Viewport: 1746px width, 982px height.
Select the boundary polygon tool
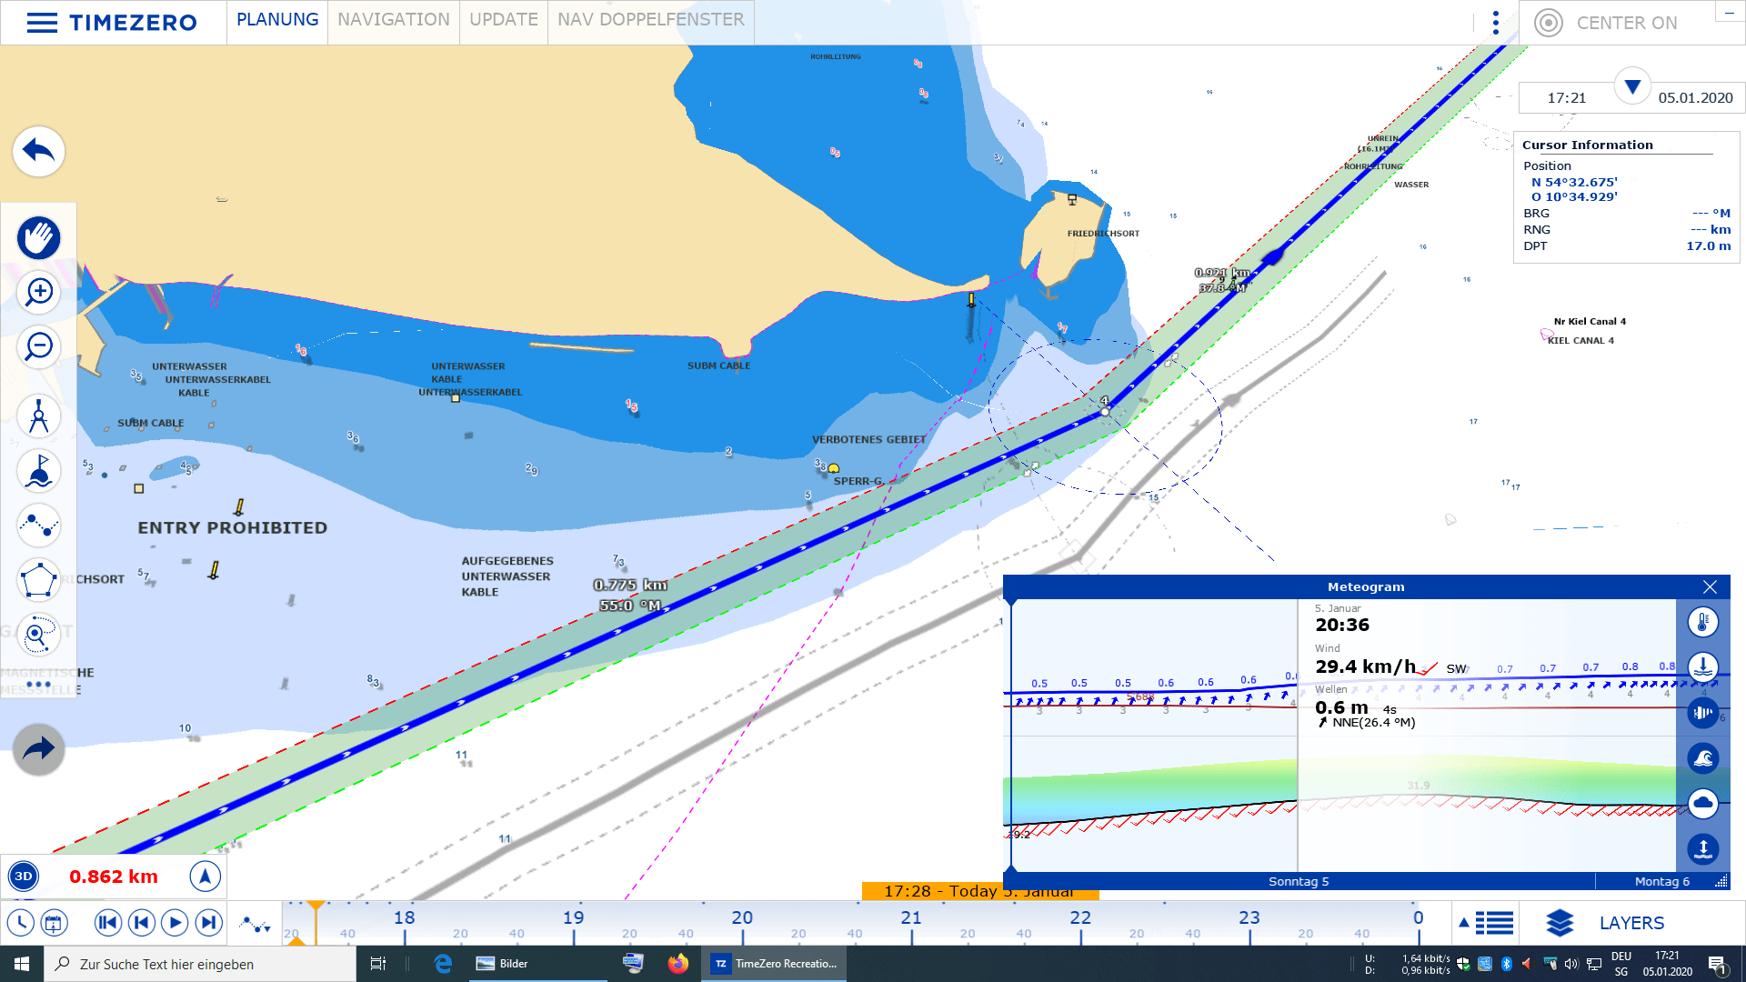pos(38,580)
